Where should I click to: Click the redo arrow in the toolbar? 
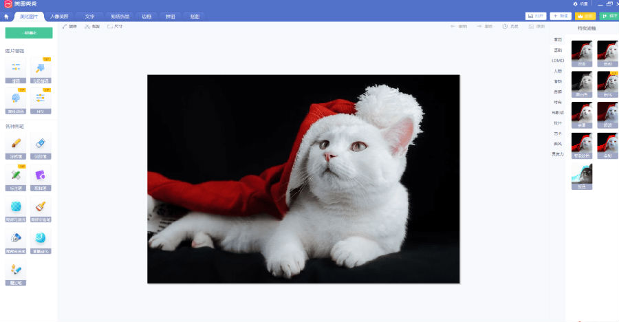pos(484,26)
